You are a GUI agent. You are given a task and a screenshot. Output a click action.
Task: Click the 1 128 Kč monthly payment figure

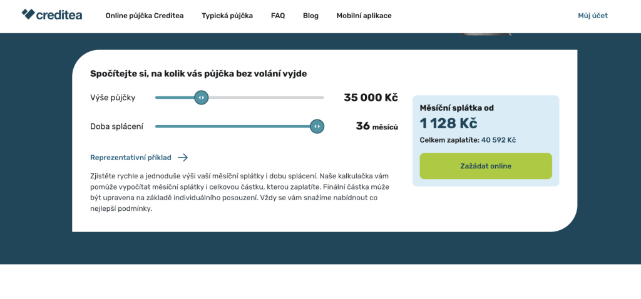click(x=448, y=123)
